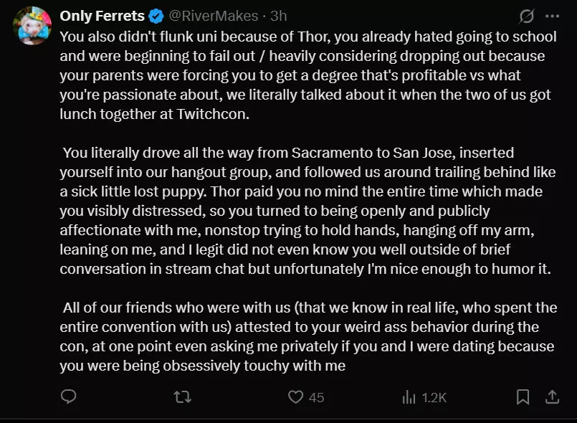Click the Only Ferrets display name
577x423 pixels.
point(102,16)
